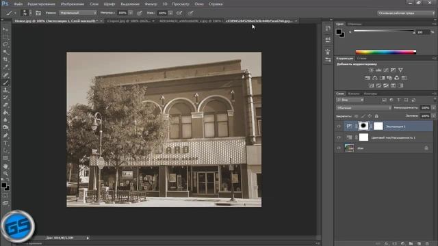The height and width of the screenshot is (246, 438).
Task: Hide the Фон background layer
Action: [x=339, y=148]
